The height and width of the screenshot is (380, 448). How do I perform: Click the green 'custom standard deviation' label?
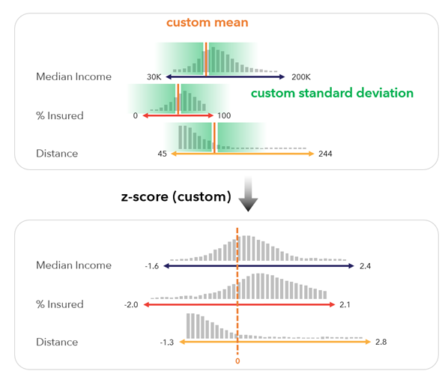click(332, 93)
